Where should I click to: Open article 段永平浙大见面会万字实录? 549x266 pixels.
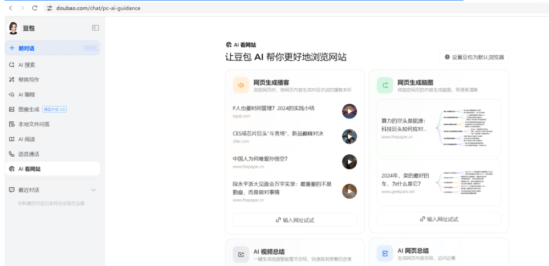coord(282,188)
